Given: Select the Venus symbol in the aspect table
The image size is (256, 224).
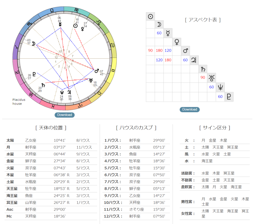Looking at the screenshot, I should pyautogui.click(x=176, y=42).
